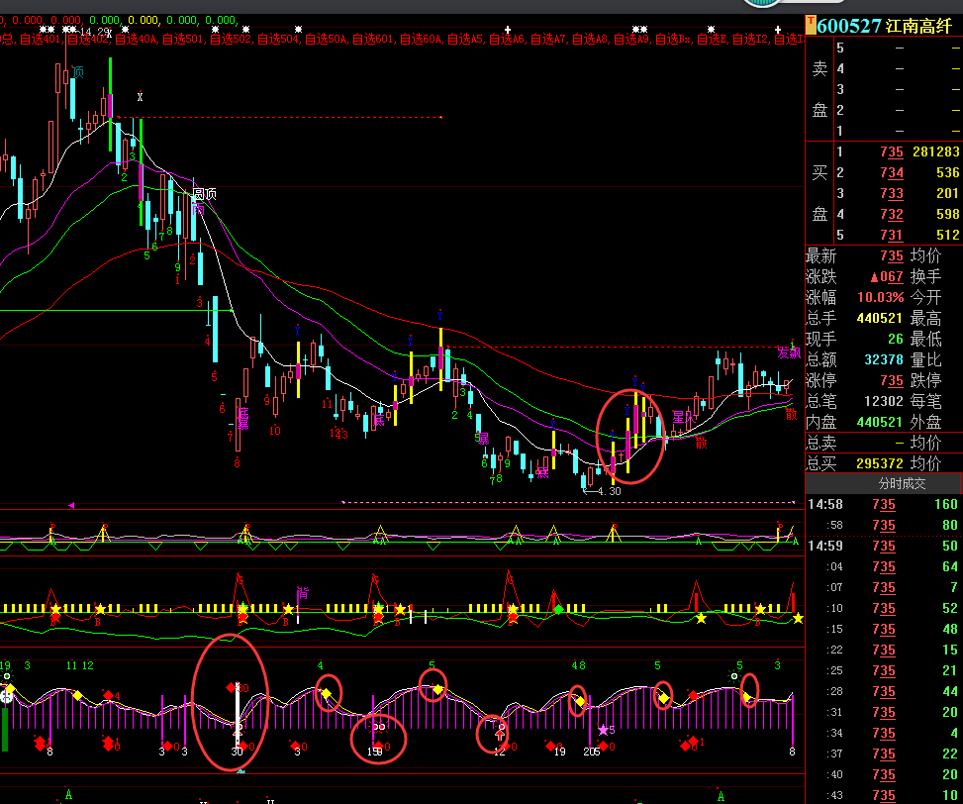The height and width of the screenshot is (804, 963).
Task: Select the 自选501 watchlist tag
Action: point(183,40)
